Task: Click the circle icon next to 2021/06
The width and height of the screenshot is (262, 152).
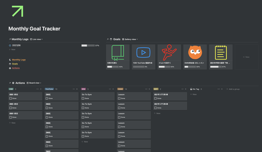Action: click(x=10, y=46)
